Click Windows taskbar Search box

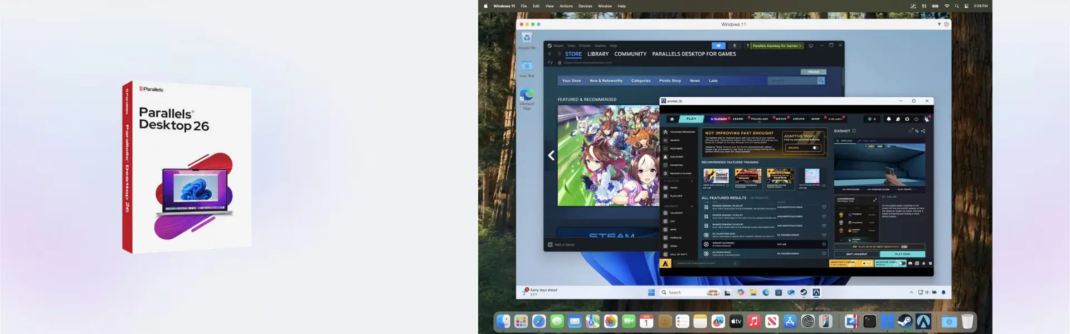690,292
